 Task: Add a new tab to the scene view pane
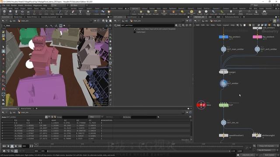point(61,17)
